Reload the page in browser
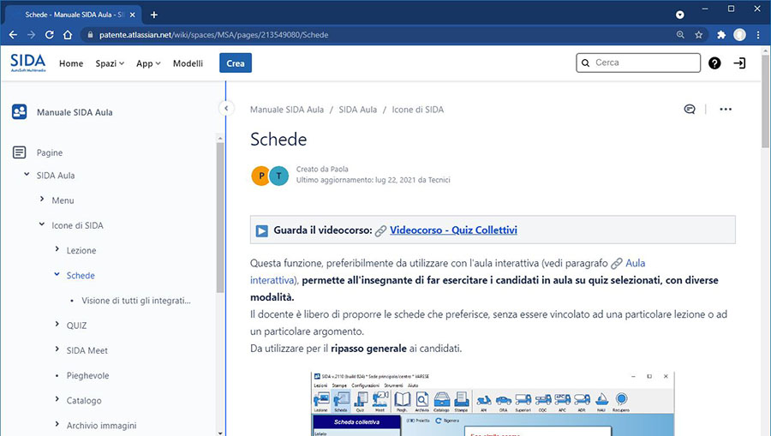771x436 pixels. [50, 35]
